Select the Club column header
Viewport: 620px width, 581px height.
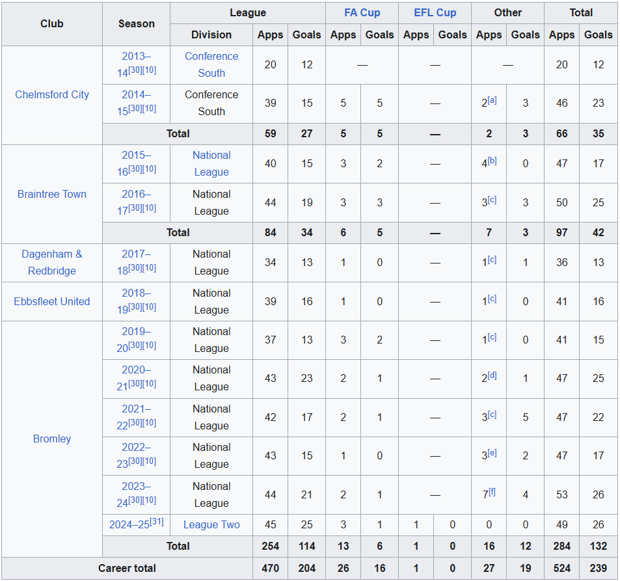[52, 23]
